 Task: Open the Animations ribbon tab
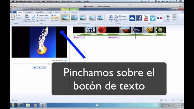[x=29, y=12]
